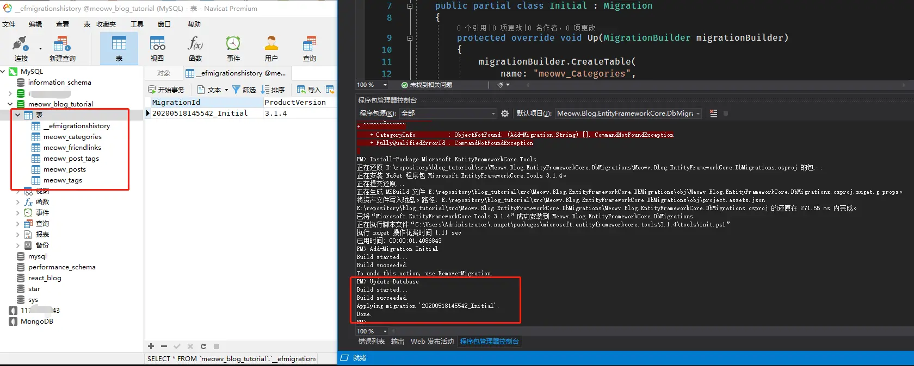This screenshot has width=914, height=366.
Task: Switch to the 对象 objects tab
Action: 163,73
